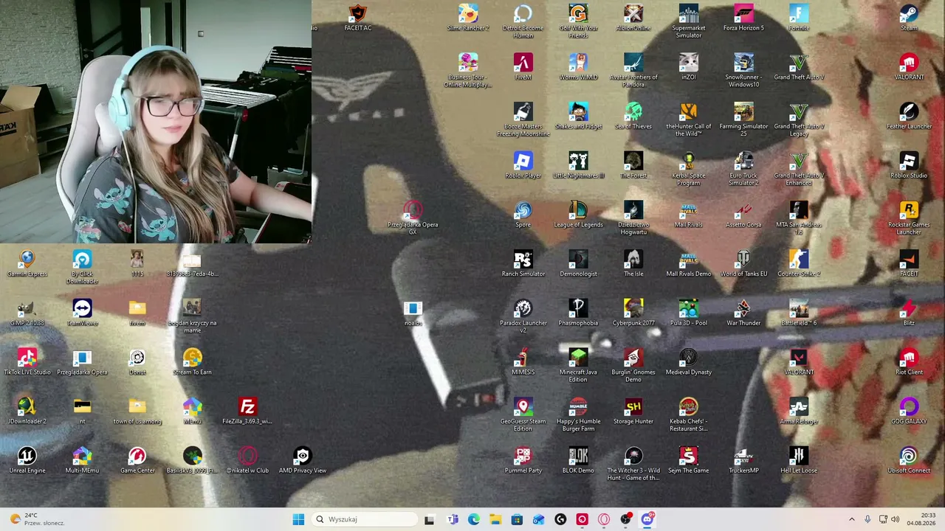The image size is (945, 531).
Task: Select the FileZilla installer file icon
Action: tap(247, 412)
